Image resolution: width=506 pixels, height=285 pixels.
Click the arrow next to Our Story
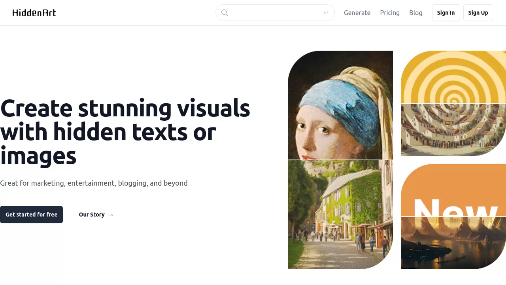point(110,215)
